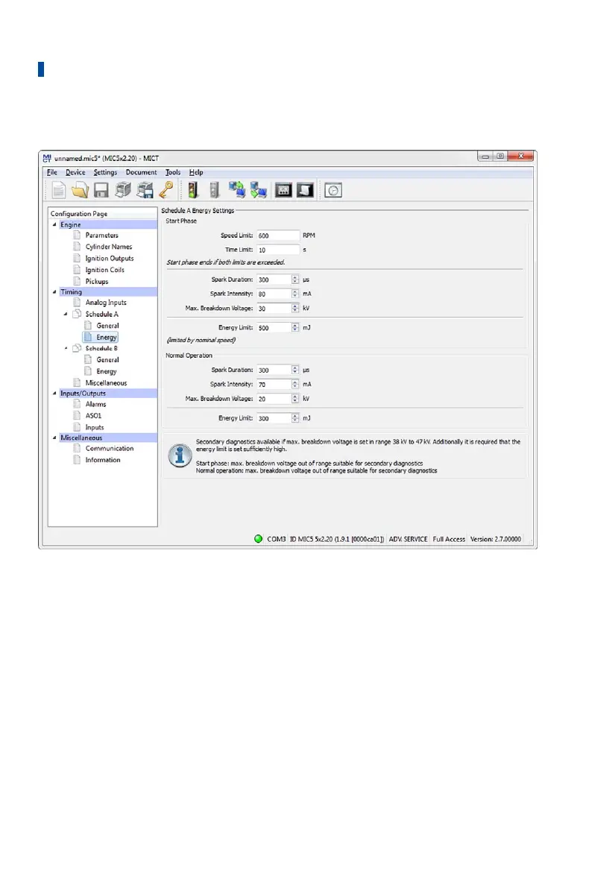This screenshot has width=592, height=887.
Task: Collapse the Schedule B tree node
Action: pos(66,348)
